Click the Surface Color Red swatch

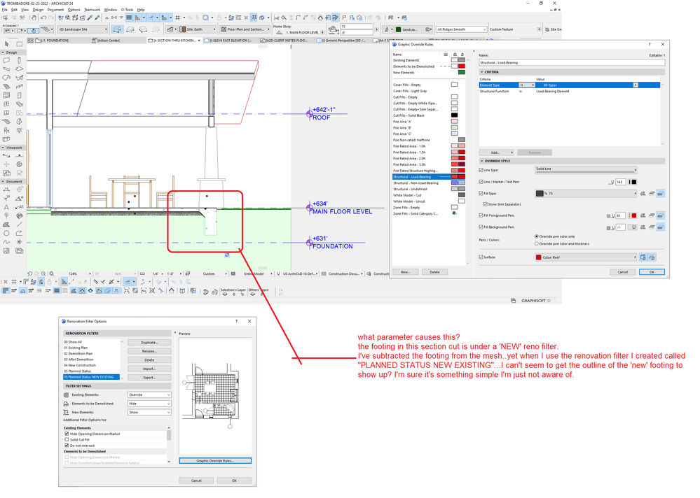coord(539,257)
